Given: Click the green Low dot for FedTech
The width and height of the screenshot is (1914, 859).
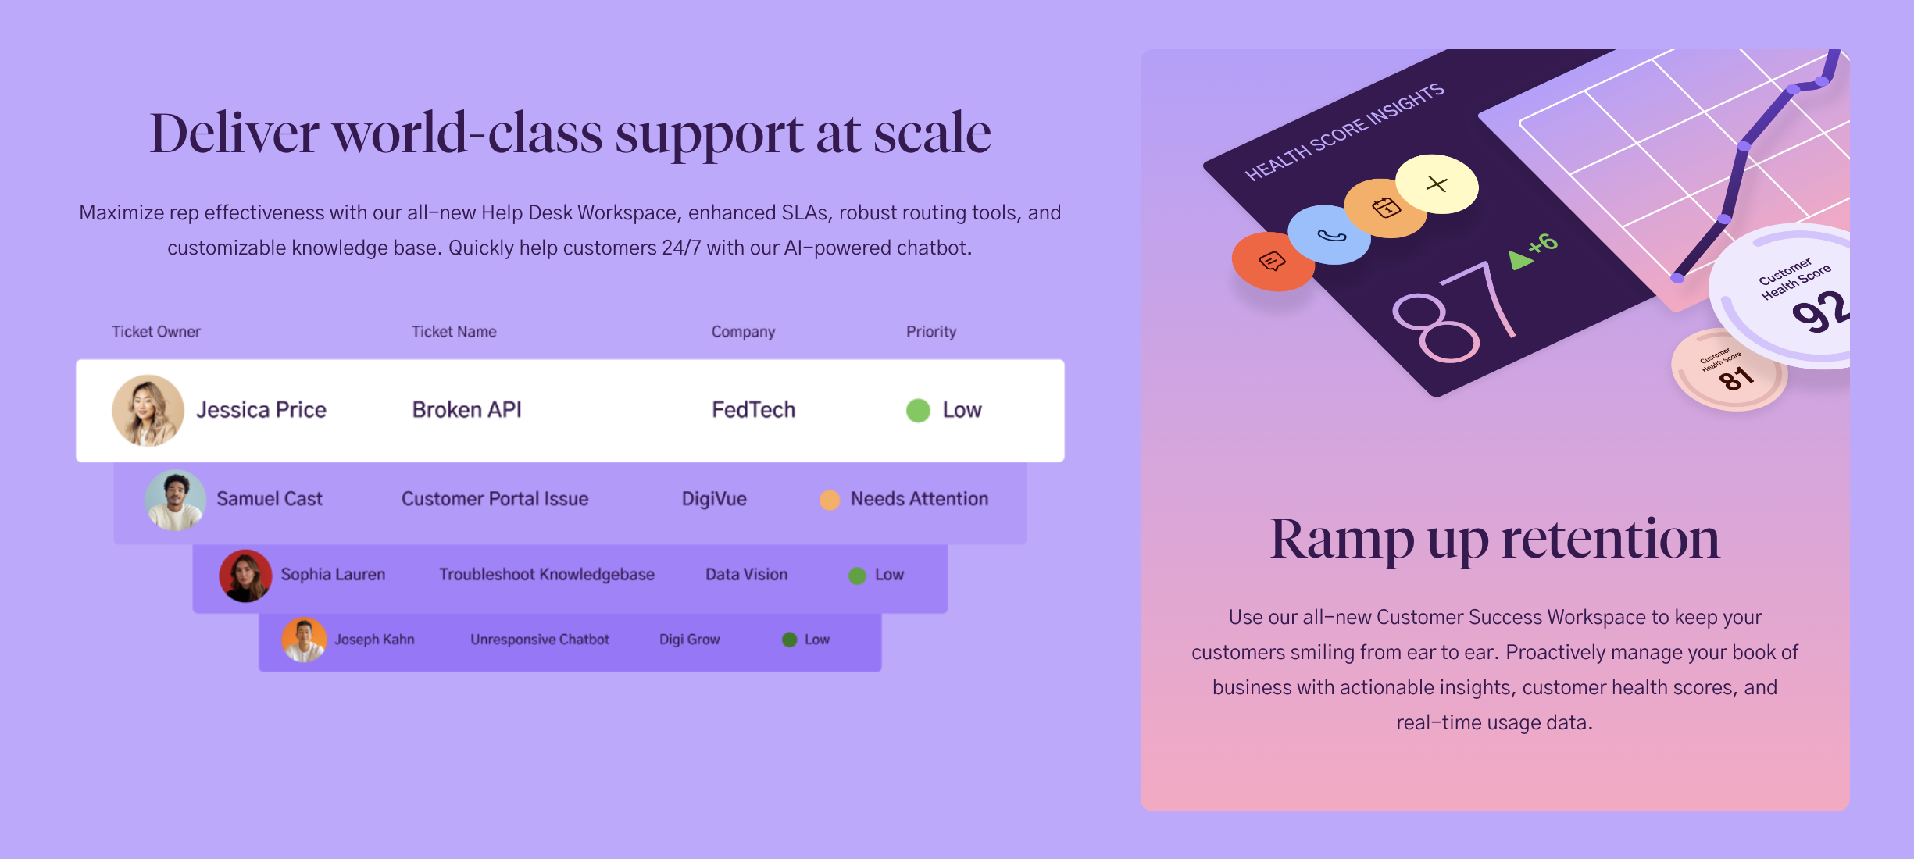Looking at the screenshot, I should click(918, 410).
